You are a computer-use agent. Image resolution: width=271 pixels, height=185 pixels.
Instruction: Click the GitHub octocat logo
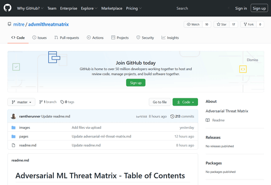(7, 8)
